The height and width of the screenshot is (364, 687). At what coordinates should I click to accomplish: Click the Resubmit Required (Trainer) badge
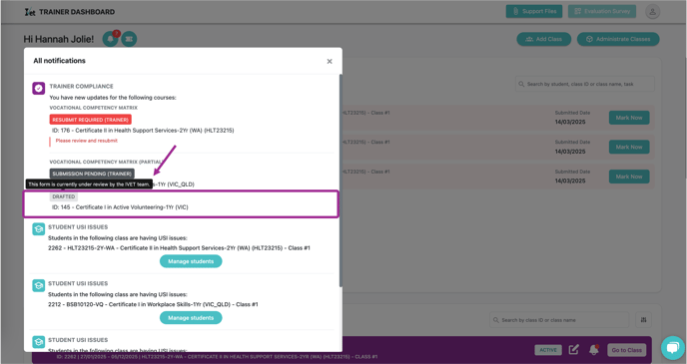tap(90, 120)
